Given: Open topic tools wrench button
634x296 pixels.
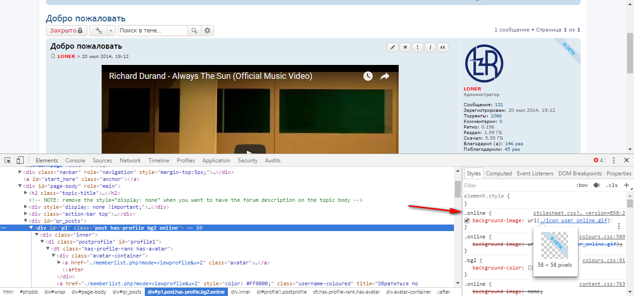Looking at the screenshot, I should [98, 31].
